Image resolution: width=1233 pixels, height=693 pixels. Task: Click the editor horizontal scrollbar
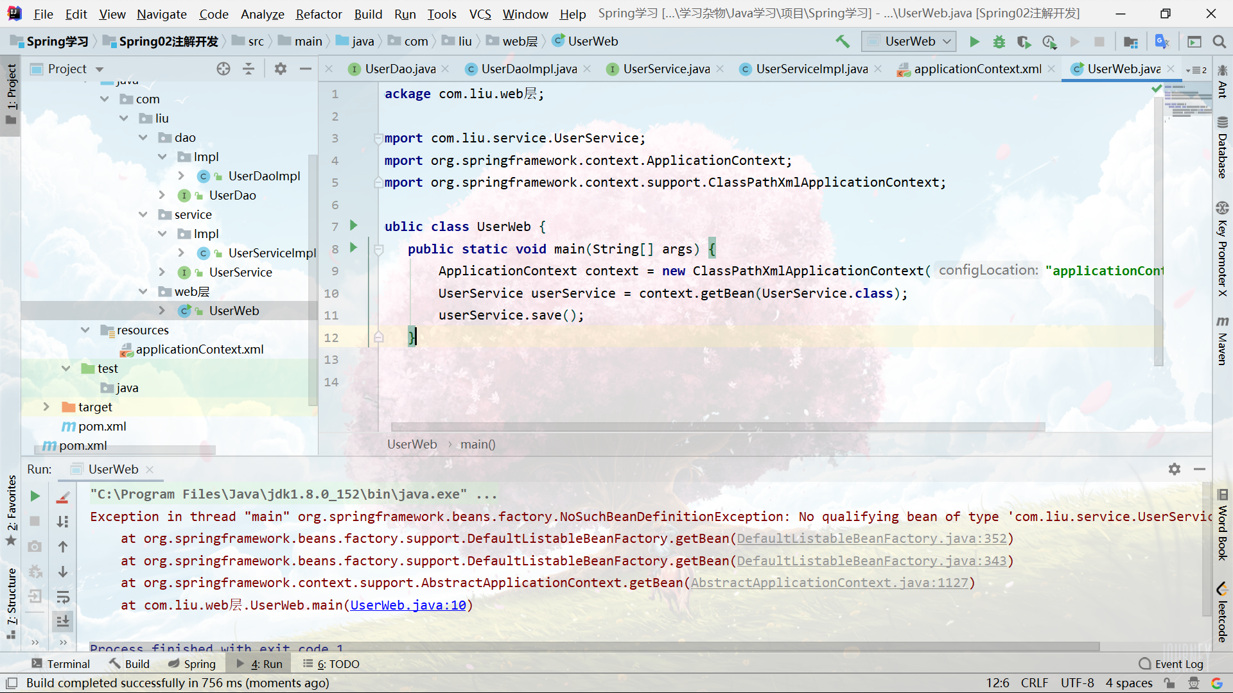click(718, 427)
